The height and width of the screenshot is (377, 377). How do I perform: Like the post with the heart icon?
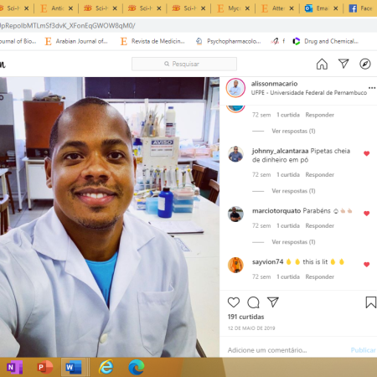[234, 302]
